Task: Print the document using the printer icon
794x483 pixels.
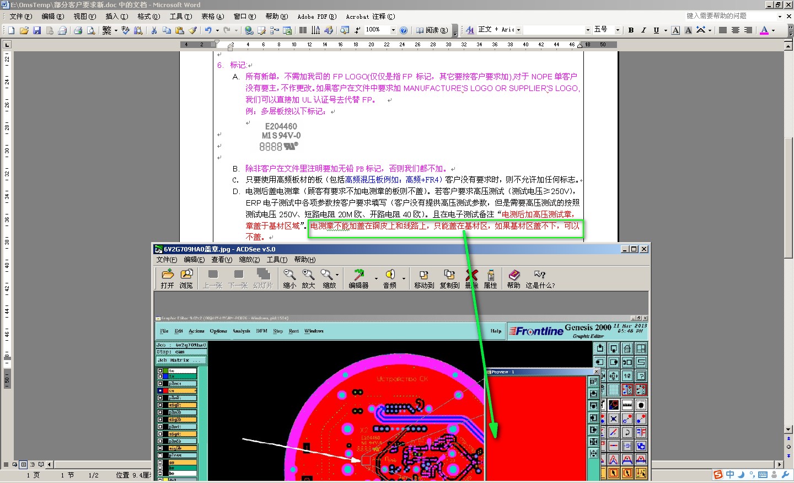Action: [x=78, y=30]
